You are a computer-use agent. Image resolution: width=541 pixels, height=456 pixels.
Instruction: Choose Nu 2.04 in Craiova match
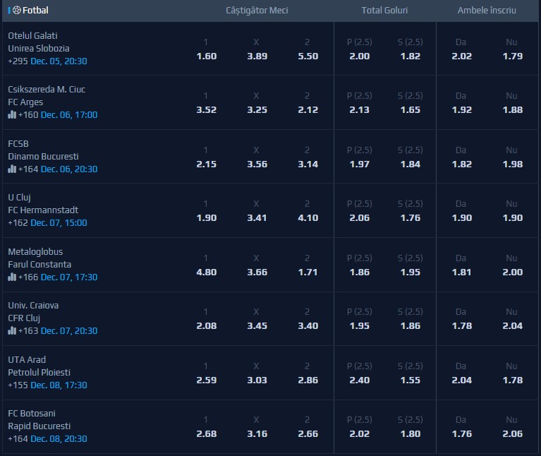pos(512,325)
